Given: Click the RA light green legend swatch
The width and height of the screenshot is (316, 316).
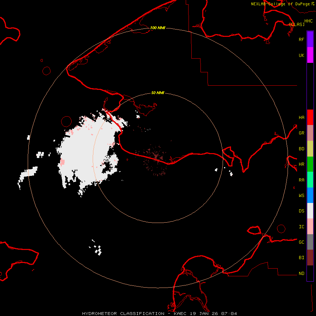Looking at the screenshot, I should point(310,180).
